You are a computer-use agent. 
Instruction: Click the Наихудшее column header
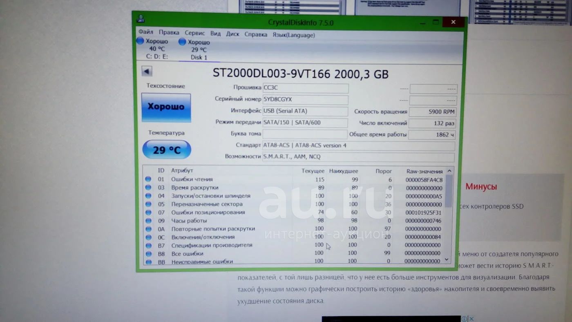coord(344,171)
